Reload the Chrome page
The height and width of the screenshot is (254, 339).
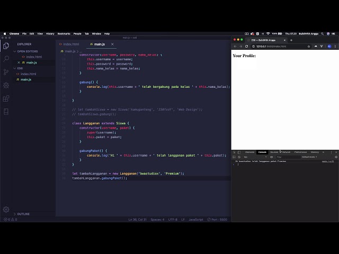coord(246,47)
